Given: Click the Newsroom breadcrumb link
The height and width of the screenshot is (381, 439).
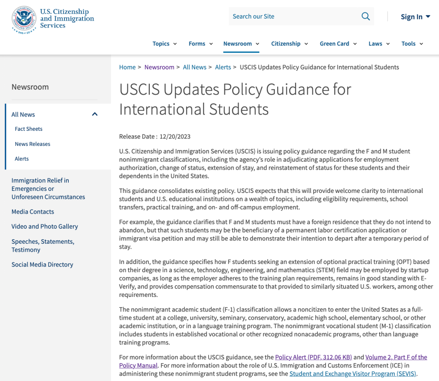Looking at the screenshot, I should (x=159, y=67).
